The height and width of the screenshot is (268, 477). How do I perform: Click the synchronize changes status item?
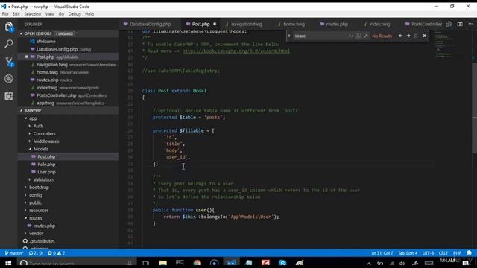coord(37,253)
